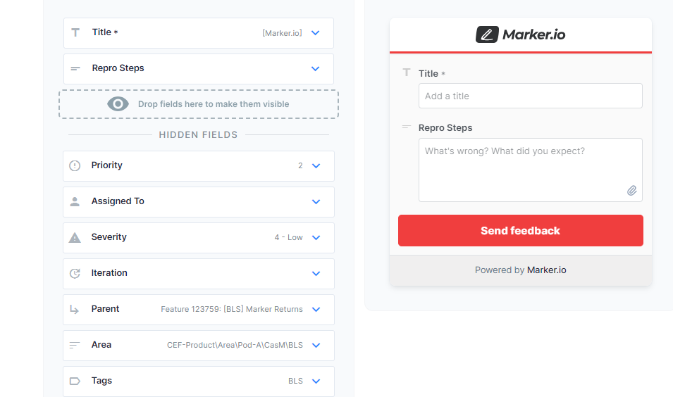Click the Send feedback button
The height and width of the screenshot is (397, 673).
point(521,231)
